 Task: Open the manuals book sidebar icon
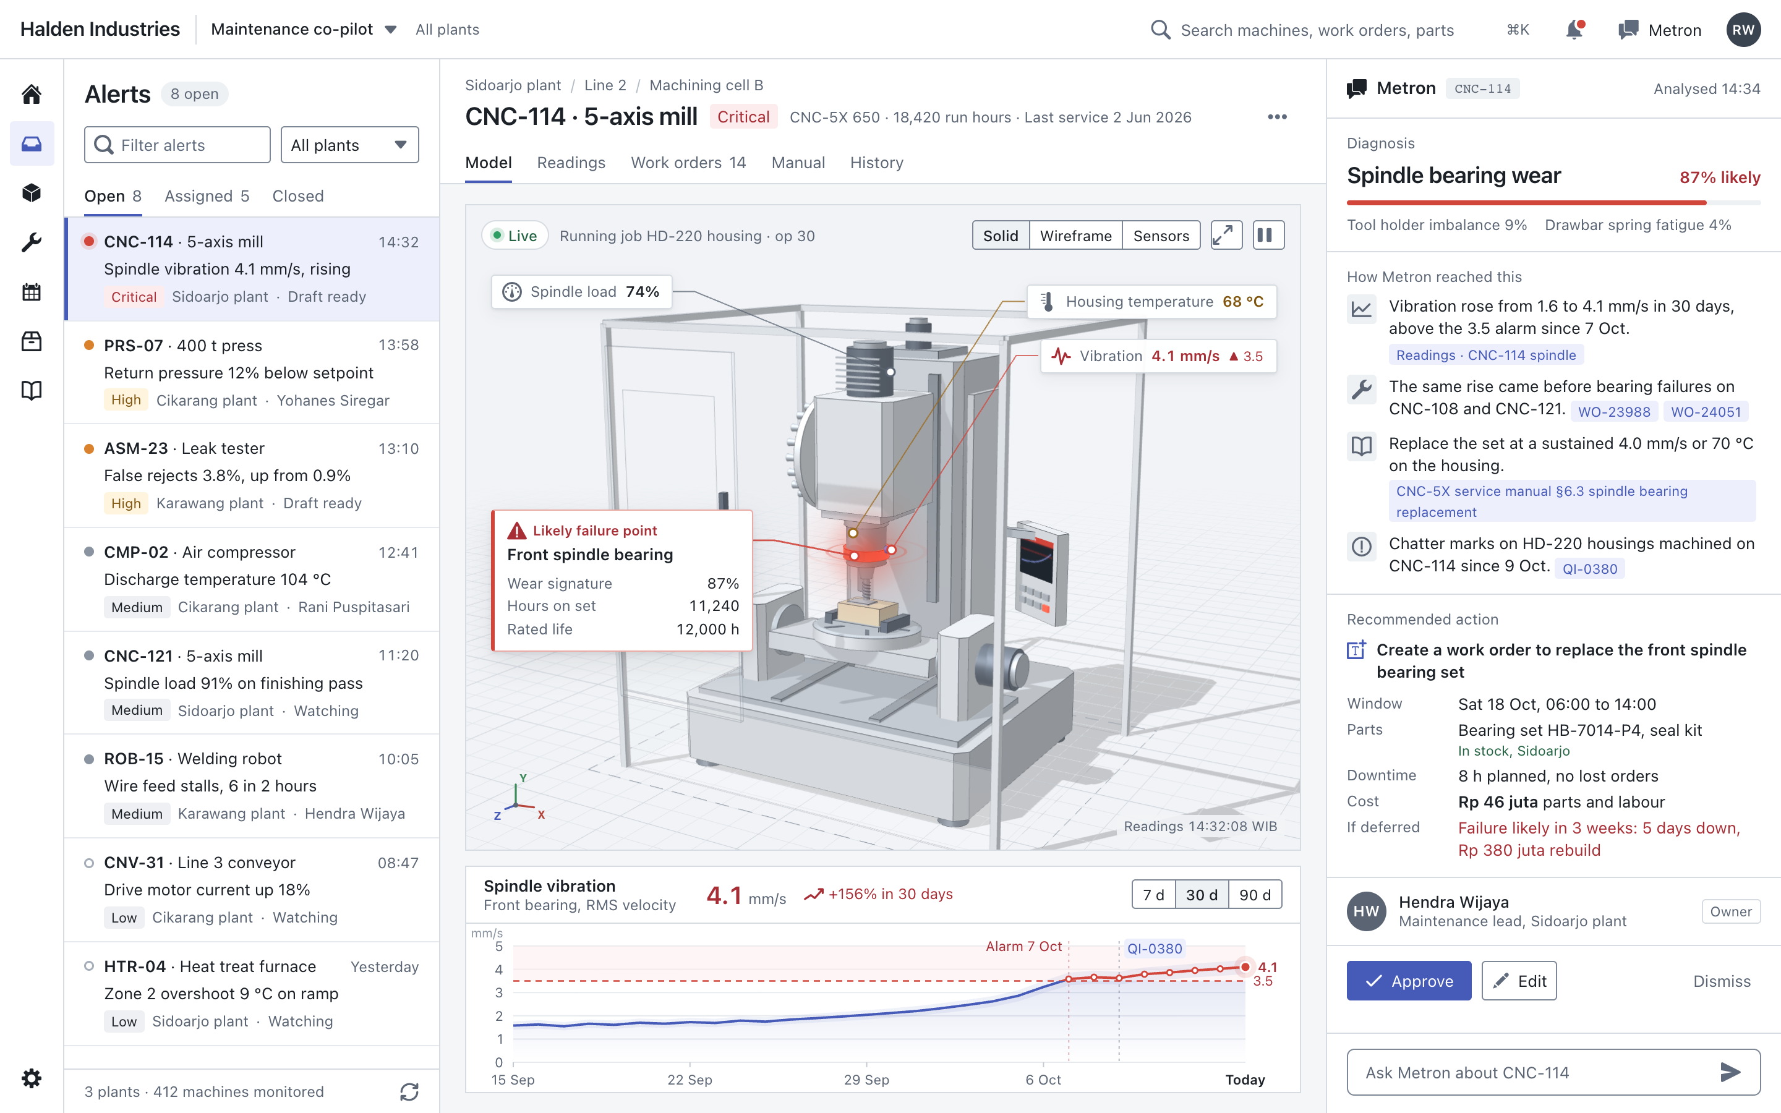click(x=32, y=390)
